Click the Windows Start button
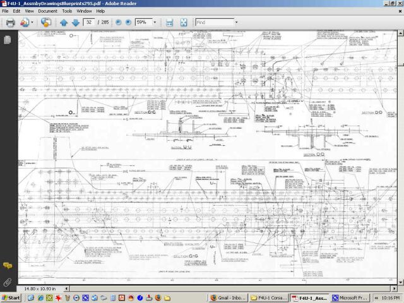This screenshot has width=404, height=303. point(11,298)
